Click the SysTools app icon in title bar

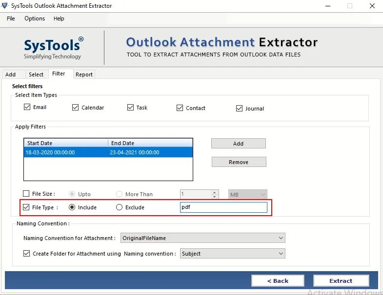click(x=5, y=5)
